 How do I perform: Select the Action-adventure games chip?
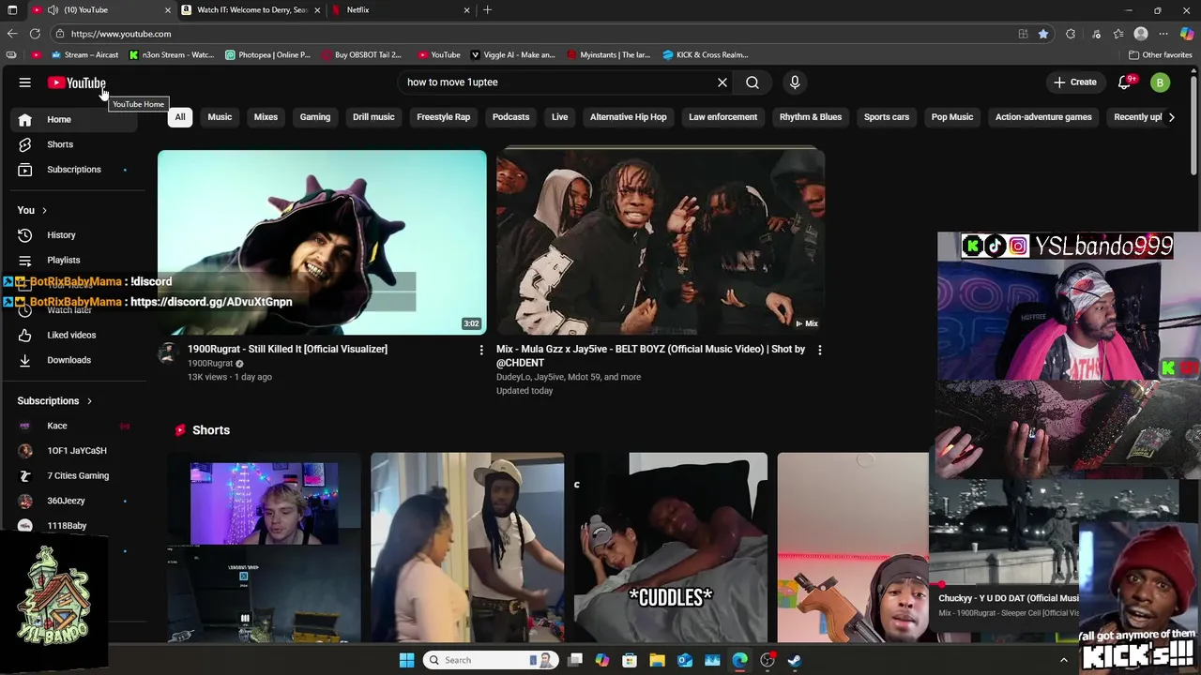click(x=1043, y=117)
